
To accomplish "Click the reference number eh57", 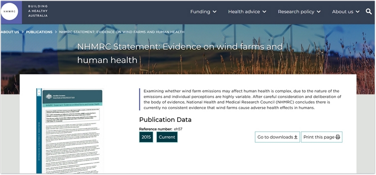I will click(178, 129).
